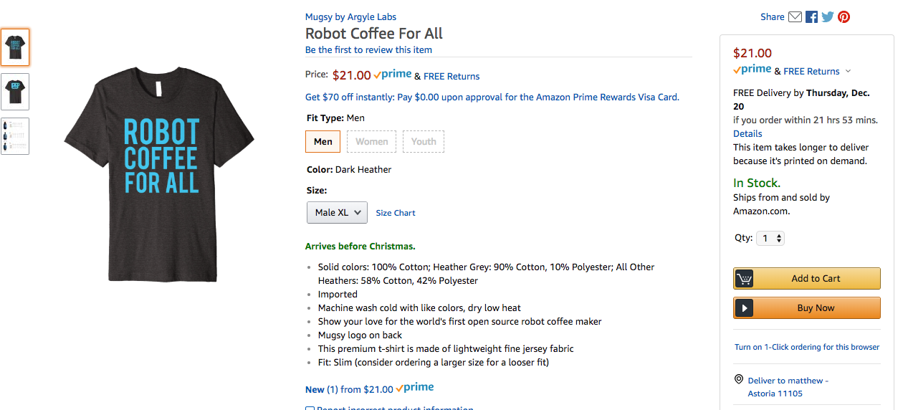Screen dimensions: 903x410
Task: Click the location pin delivery icon
Action: click(x=739, y=380)
